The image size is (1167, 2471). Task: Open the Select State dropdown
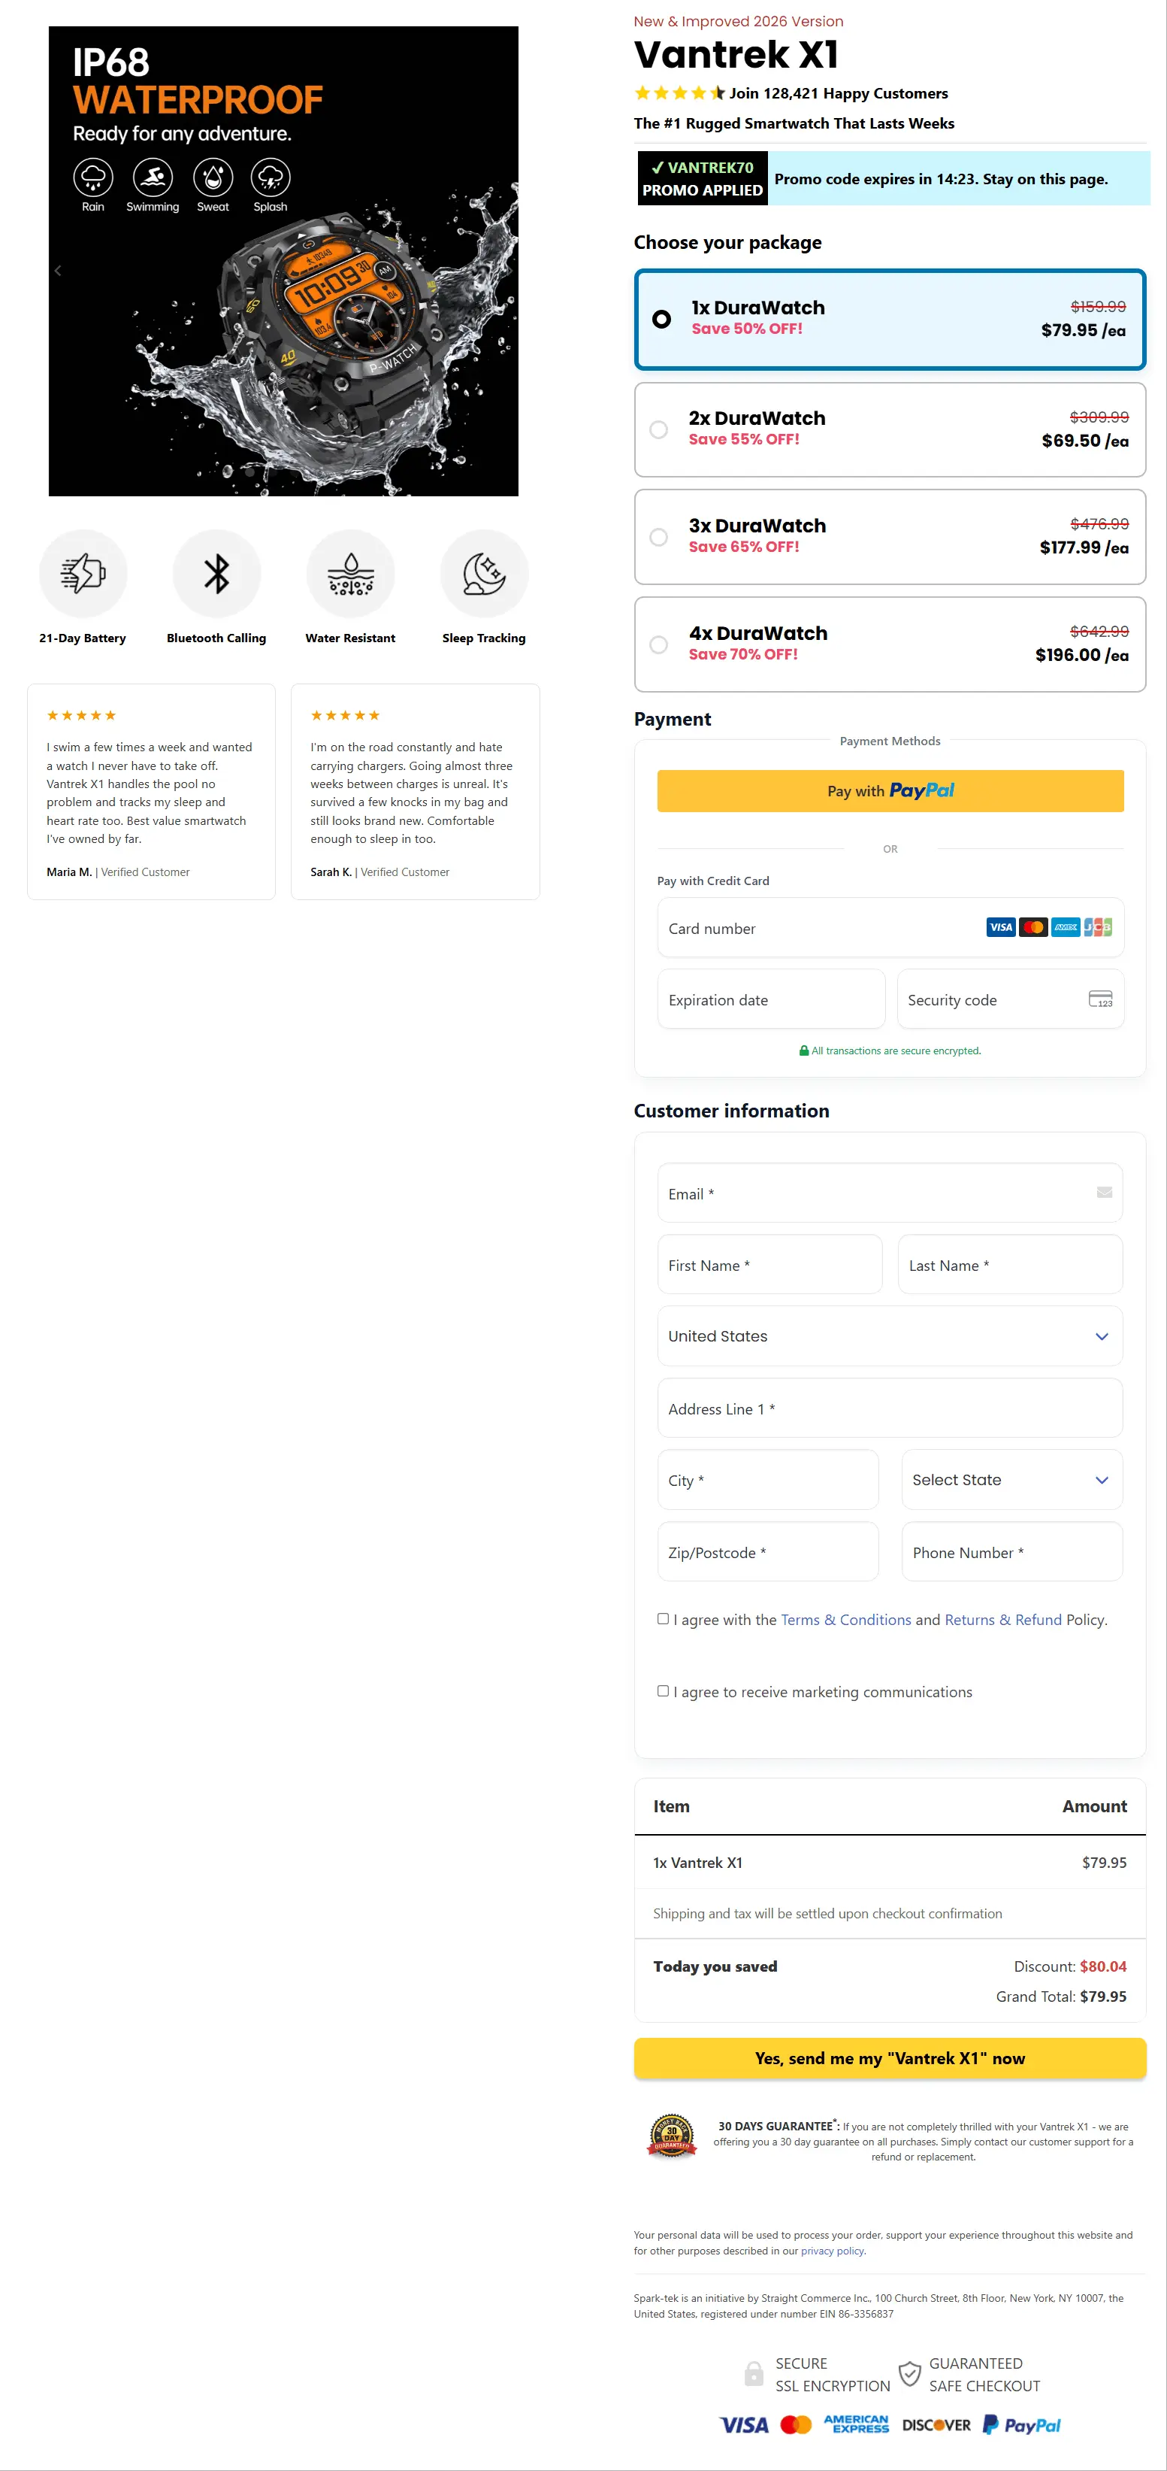(x=1011, y=1480)
